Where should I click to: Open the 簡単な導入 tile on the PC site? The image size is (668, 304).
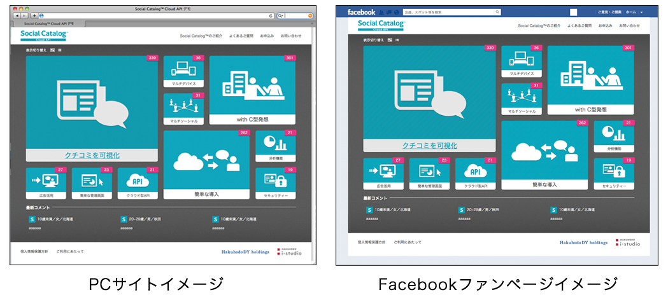(206, 165)
